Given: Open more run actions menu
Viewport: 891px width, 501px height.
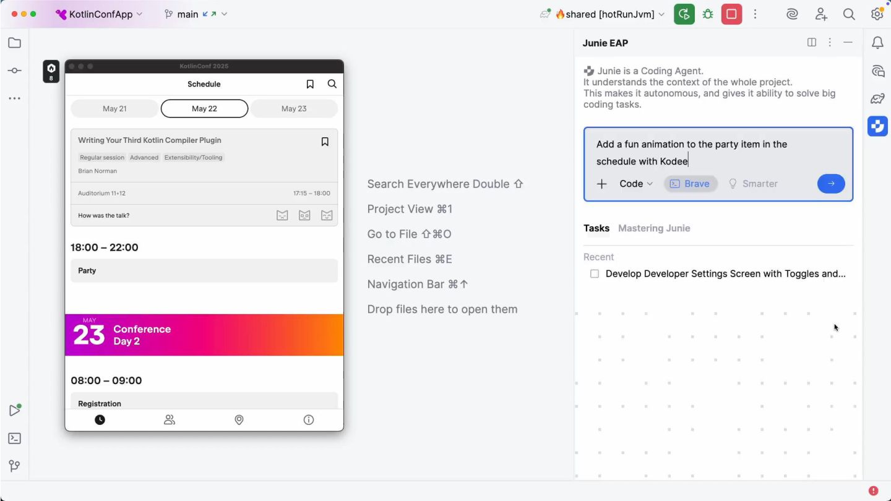Looking at the screenshot, I should (755, 14).
